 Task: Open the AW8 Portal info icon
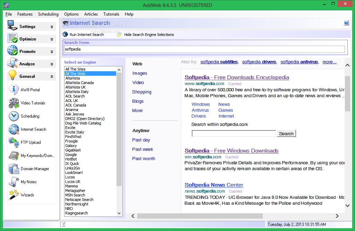click(x=14, y=90)
